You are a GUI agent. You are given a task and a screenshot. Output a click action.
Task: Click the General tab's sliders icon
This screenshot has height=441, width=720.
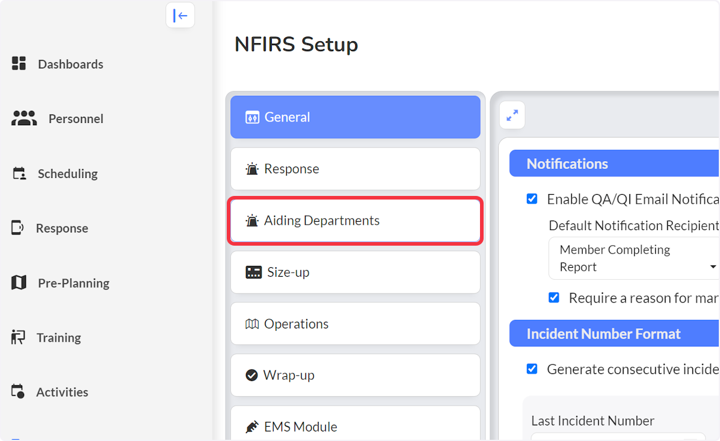pyautogui.click(x=252, y=117)
